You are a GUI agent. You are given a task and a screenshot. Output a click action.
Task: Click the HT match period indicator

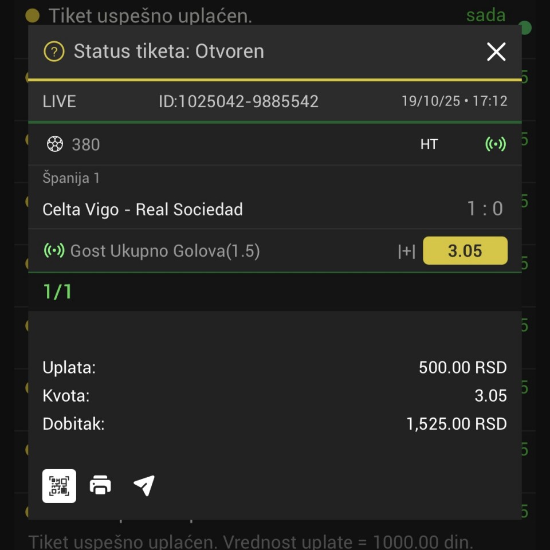coord(429,144)
